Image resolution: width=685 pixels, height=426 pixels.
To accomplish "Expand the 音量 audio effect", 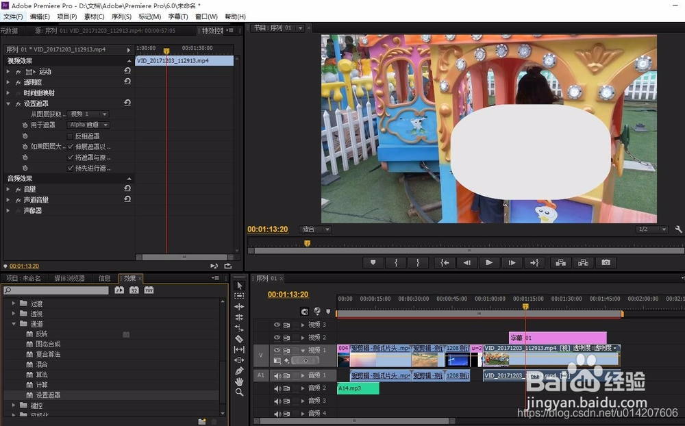I will coord(8,189).
